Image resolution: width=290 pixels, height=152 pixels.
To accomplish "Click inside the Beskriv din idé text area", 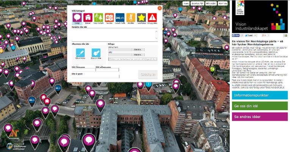I will (x=114, y=35).
